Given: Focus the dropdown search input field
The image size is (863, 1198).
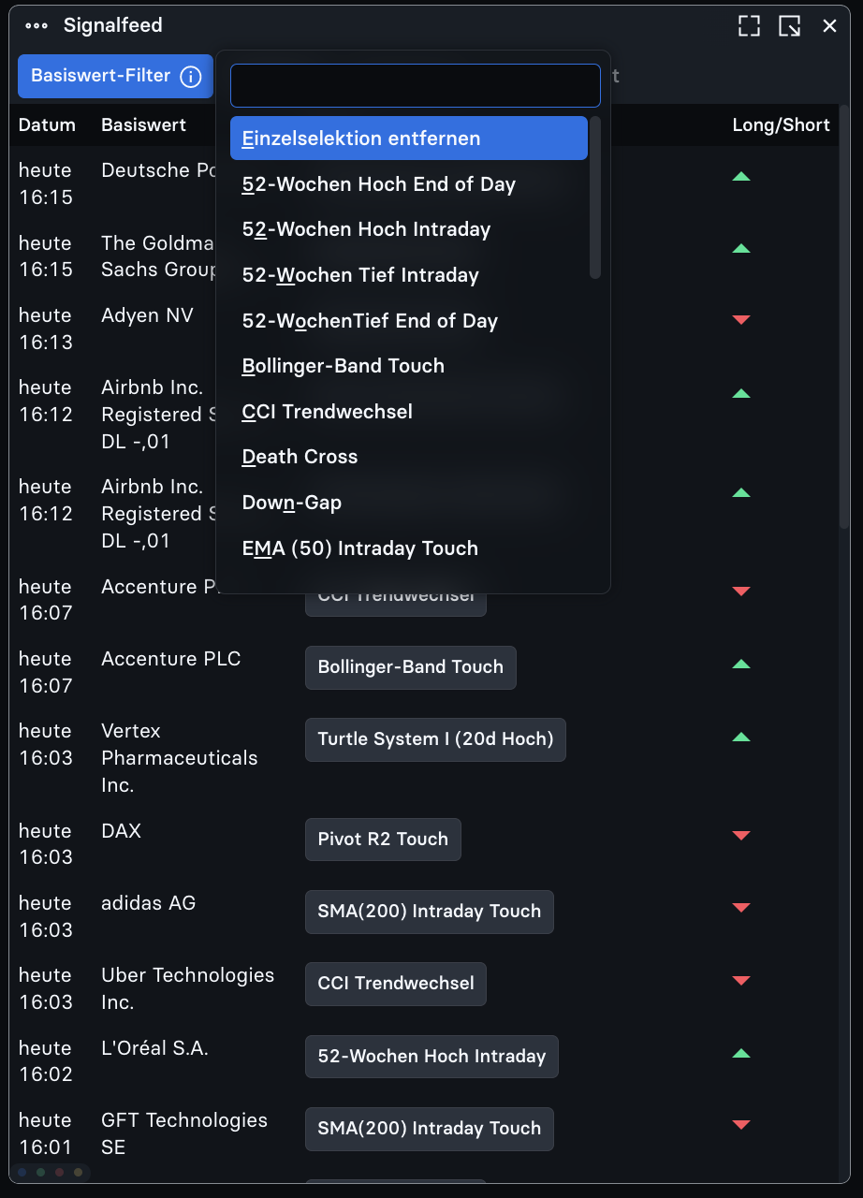Looking at the screenshot, I should click(416, 86).
